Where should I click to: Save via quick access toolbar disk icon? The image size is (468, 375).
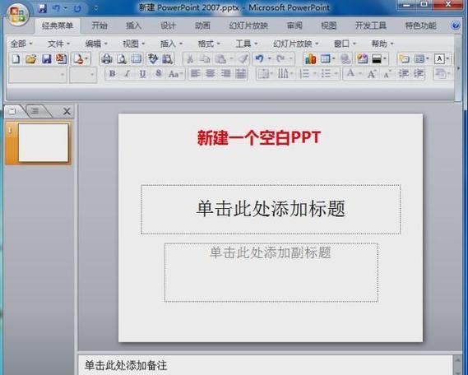tap(43, 8)
